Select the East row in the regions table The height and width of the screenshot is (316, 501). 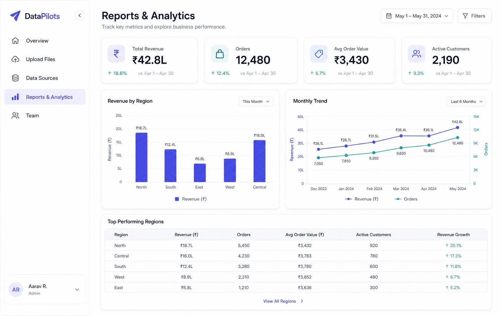296,287
